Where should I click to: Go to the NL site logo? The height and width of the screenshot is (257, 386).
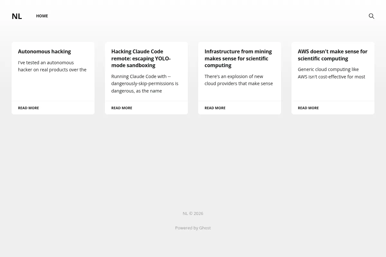click(17, 16)
